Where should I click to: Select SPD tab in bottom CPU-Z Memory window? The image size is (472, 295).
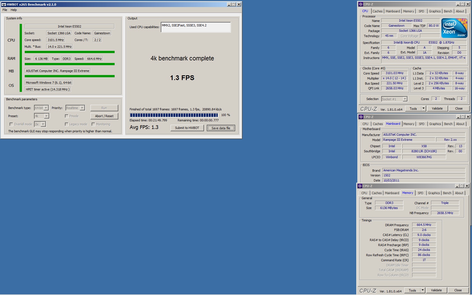click(x=421, y=193)
